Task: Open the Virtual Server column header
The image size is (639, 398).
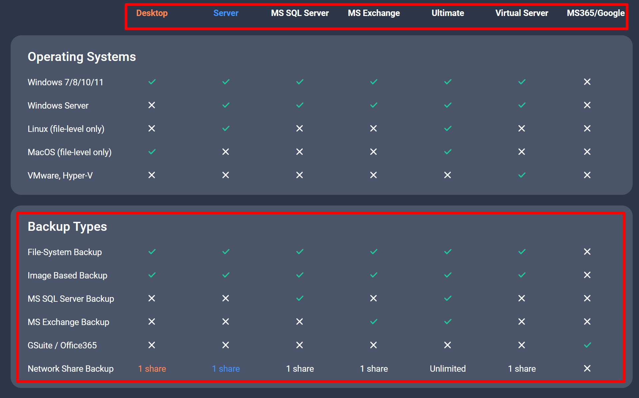Action: [521, 13]
